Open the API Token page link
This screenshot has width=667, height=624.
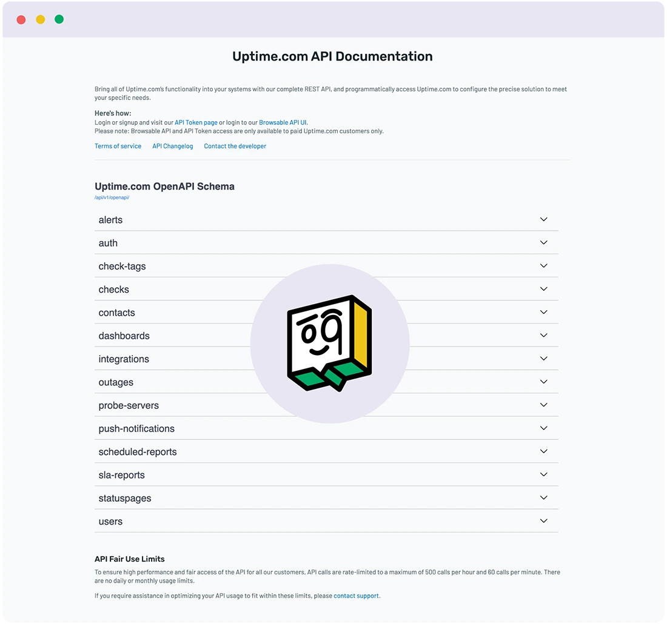196,122
